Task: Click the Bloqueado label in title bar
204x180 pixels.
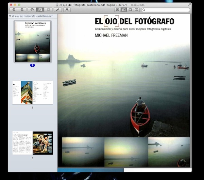Action: (138, 5)
